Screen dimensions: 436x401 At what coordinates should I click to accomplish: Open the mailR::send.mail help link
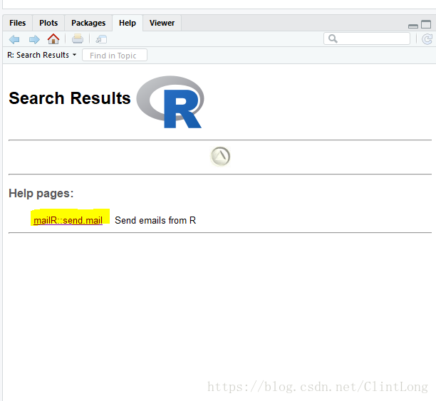[x=68, y=220]
